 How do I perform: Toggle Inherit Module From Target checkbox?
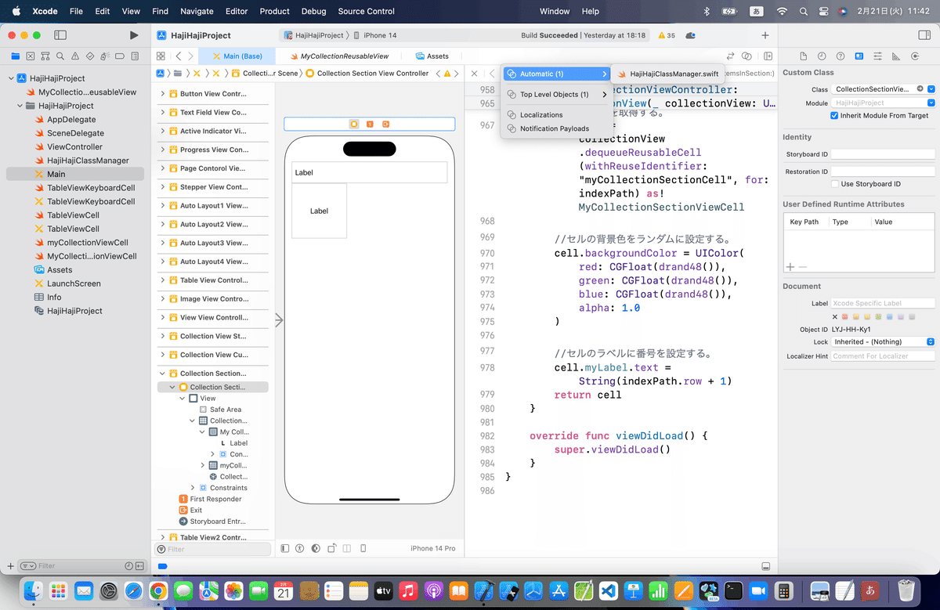tap(834, 115)
